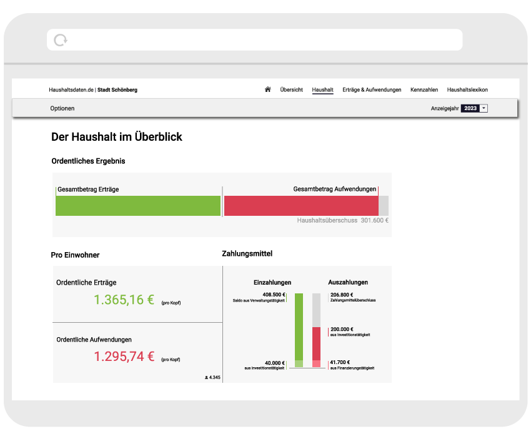The height and width of the screenshot is (441, 531).
Task: Click the Einzahlungen column label
Action: (272, 282)
